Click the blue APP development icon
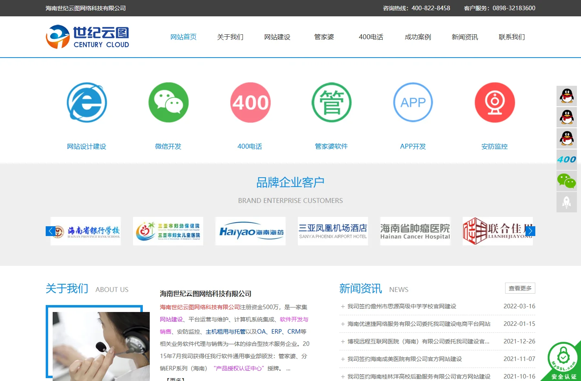Image resolution: width=581 pixels, height=381 pixels. point(413,102)
